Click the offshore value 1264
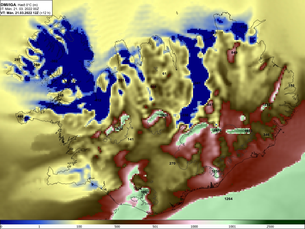Viewport: 305px width, 229px height. click(228, 199)
